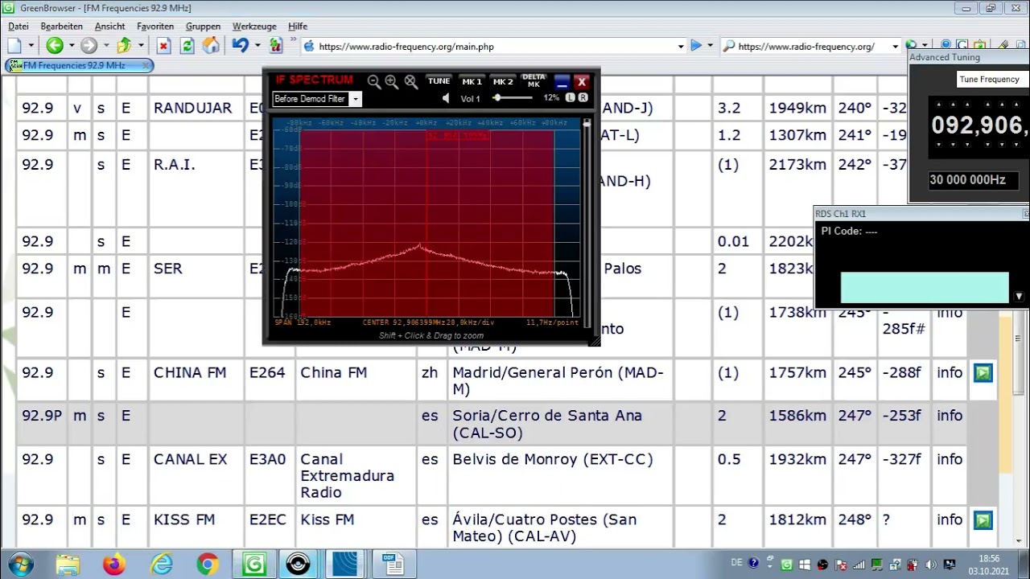Open Favoriten menu
Viewport: 1030px width, 579px height.
155,27
